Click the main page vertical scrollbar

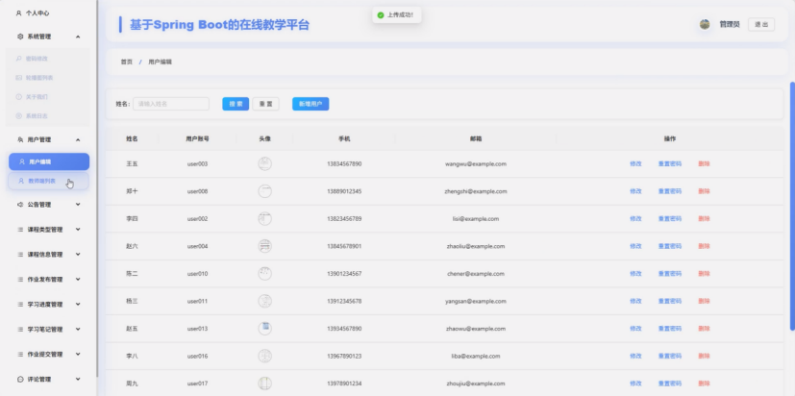(x=792, y=206)
